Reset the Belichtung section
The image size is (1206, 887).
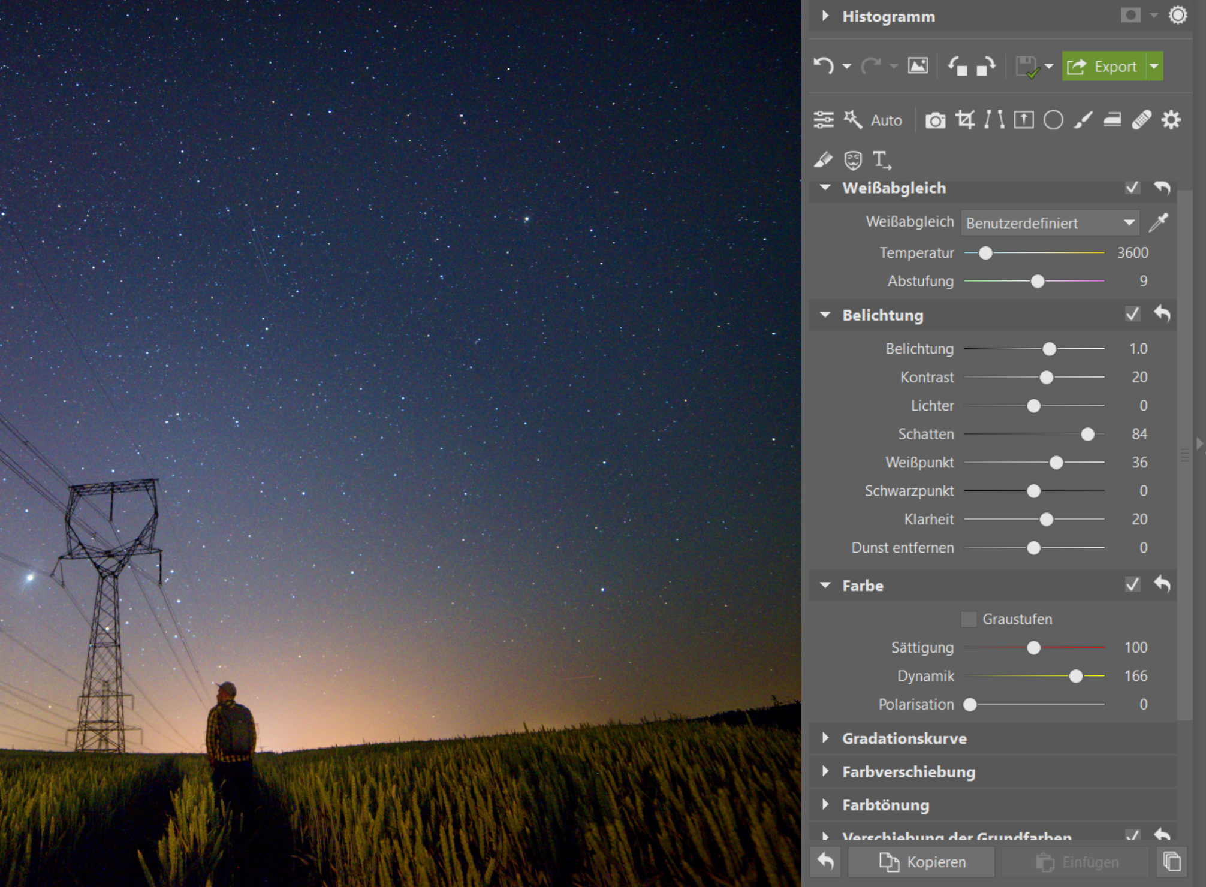pyautogui.click(x=1162, y=313)
